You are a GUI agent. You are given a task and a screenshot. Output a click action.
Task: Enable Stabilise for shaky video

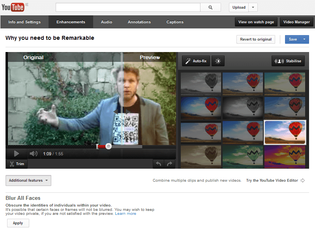(x=288, y=61)
